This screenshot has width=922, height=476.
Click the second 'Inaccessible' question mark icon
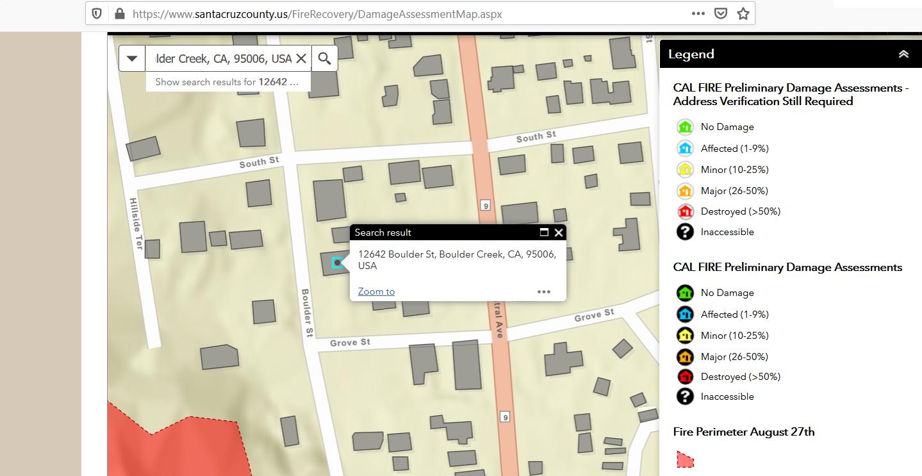pyautogui.click(x=685, y=397)
